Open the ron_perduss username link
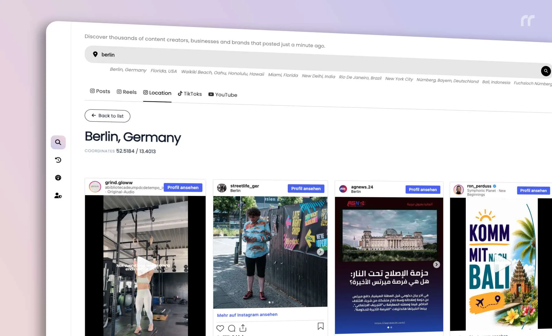 tap(479, 186)
